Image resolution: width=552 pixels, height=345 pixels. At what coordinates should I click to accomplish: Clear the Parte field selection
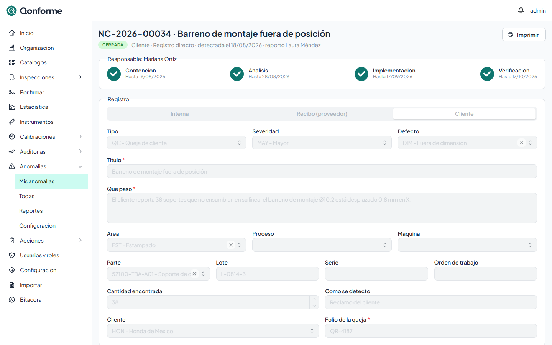195,274
